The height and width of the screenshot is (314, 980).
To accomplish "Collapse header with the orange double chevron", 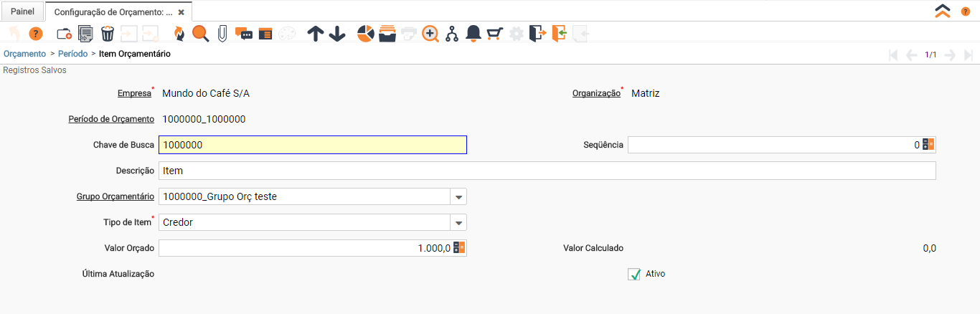I will 942,11.
